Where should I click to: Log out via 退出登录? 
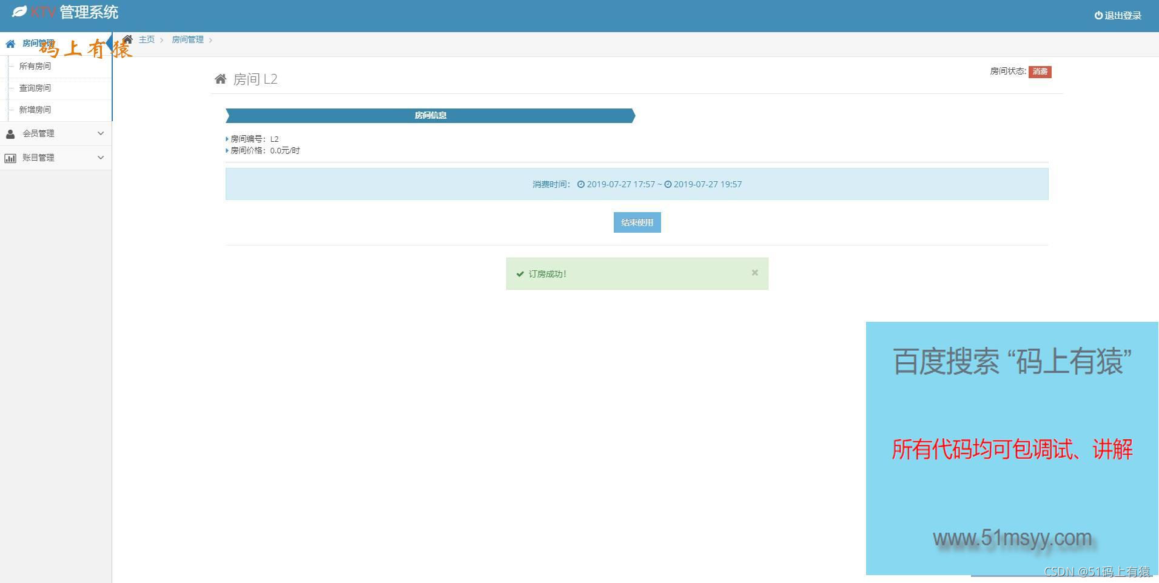(1123, 16)
